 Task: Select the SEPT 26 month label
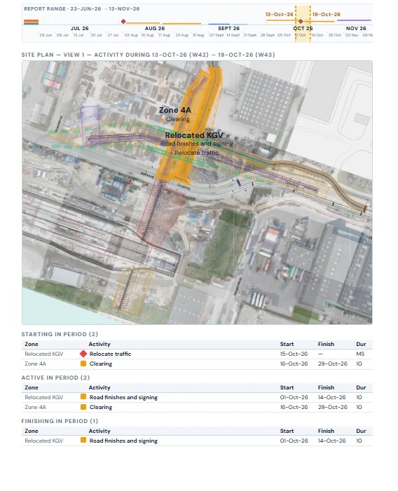coord(228,29)
